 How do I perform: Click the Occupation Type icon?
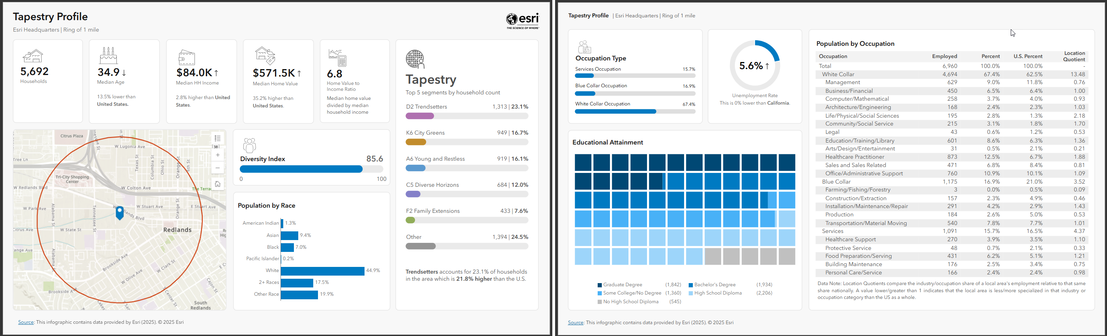(585, 47)
